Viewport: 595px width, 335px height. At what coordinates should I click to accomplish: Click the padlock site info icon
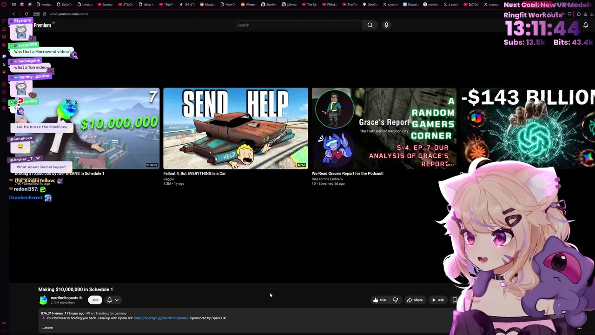click(45, 14)
